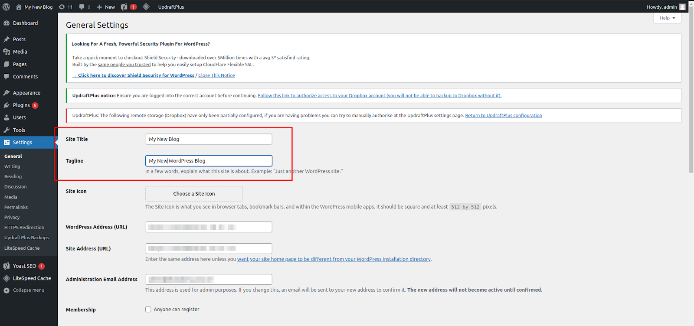Screen dimensions: 694x326
Task: Open the Permalinks settings submenu
Action: pyautogui.click(x=16, y=207)
